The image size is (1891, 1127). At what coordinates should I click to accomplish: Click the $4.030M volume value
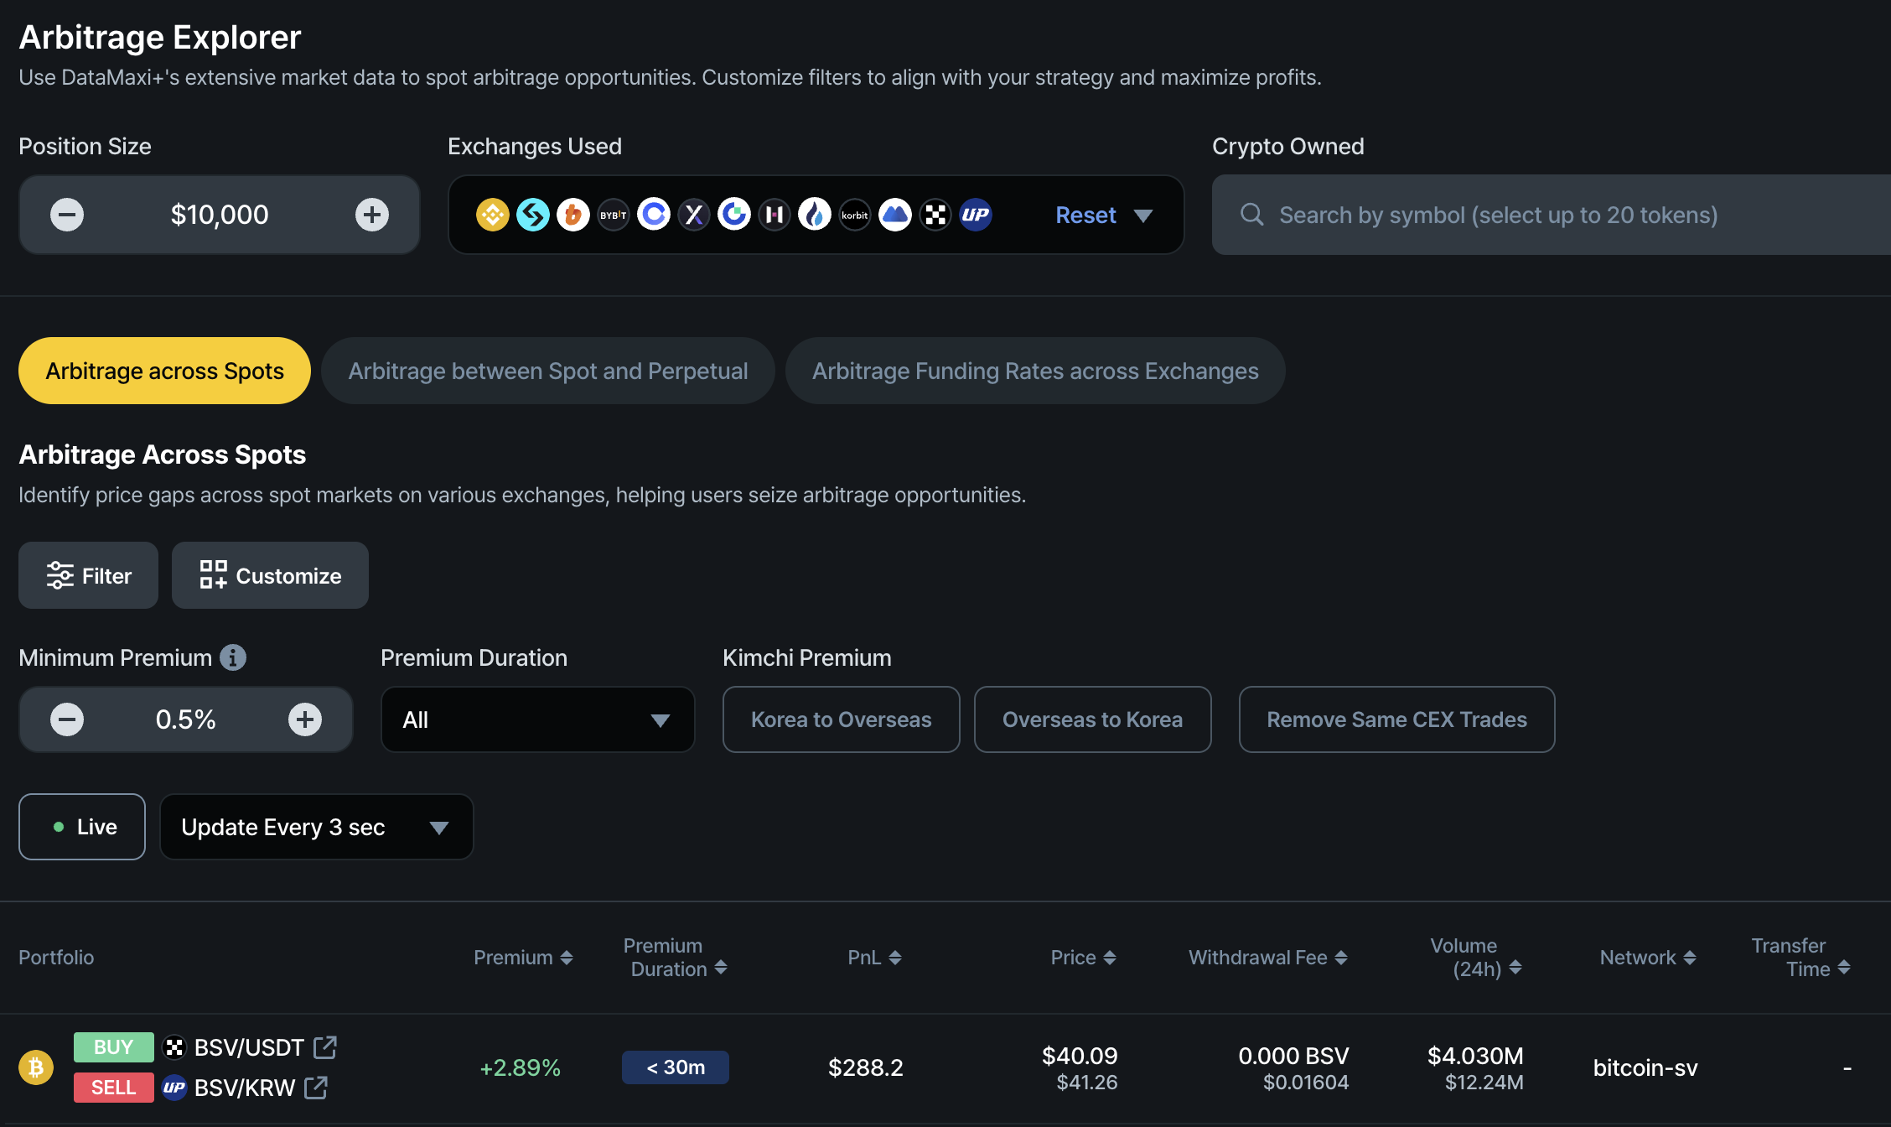1475,1056
